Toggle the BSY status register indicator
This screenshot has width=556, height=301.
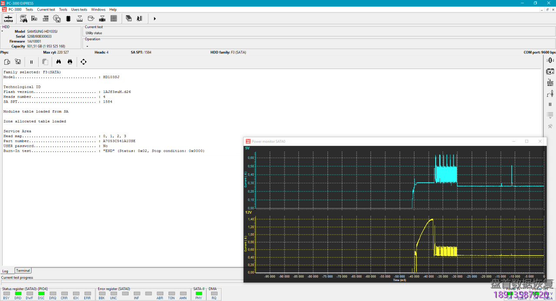(x=7, y=294)
